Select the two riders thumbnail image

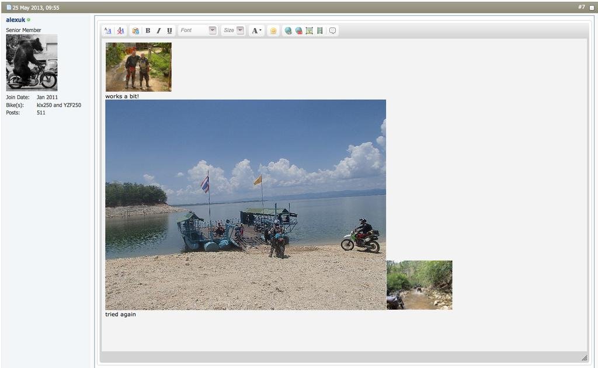[138, 67]
